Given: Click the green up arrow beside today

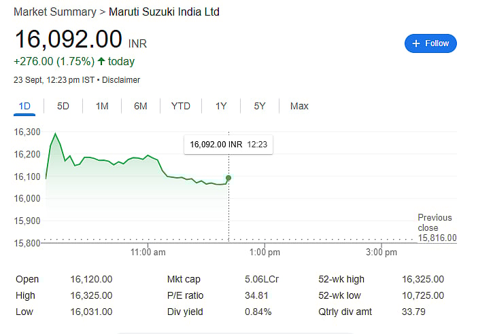Looking at the screenshot, I should click(101, 62).
